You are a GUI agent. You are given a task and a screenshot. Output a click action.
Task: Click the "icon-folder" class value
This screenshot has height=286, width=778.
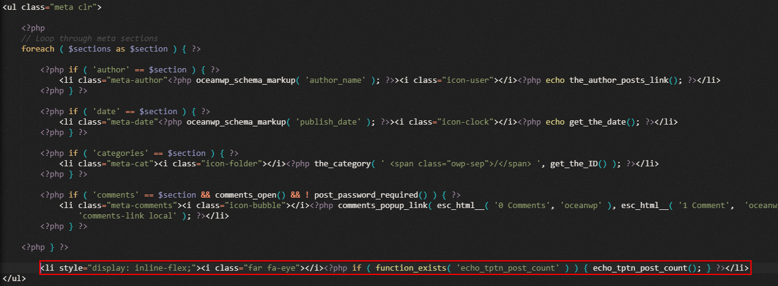(234, 164)
